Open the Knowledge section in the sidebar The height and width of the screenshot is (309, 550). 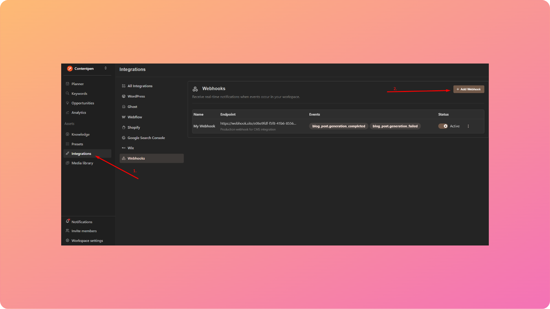pos(81,134)
